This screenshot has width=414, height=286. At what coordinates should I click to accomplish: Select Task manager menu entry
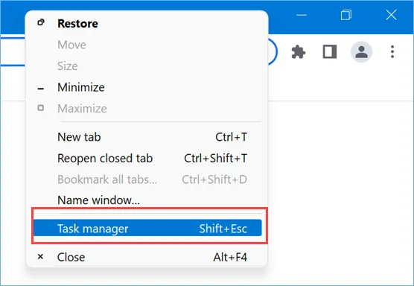[x=147, y=228]
